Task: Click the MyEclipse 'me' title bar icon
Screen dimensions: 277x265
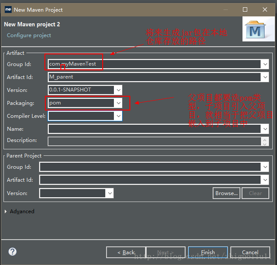Action: click(8, 9)
